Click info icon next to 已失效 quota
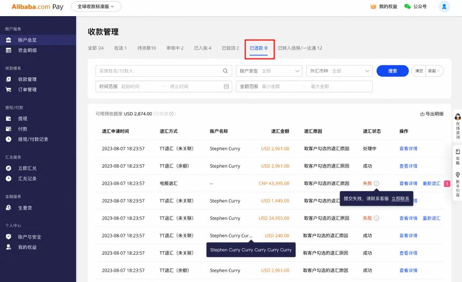 172,114
